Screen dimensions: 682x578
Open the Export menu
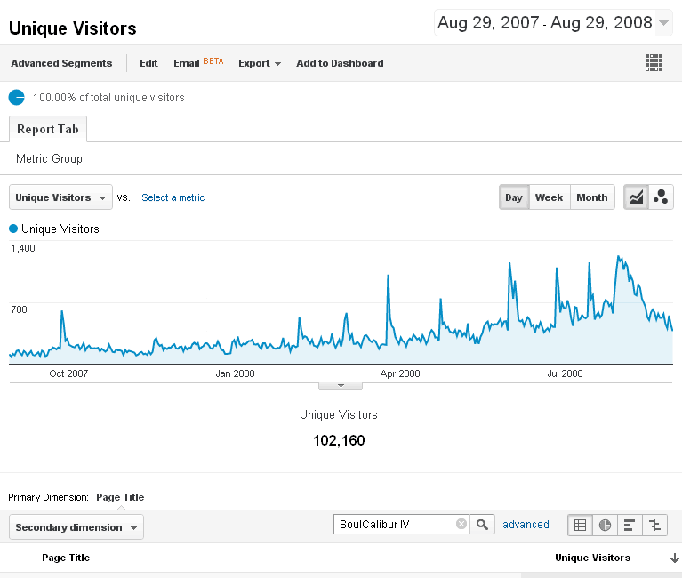(260, 63)
